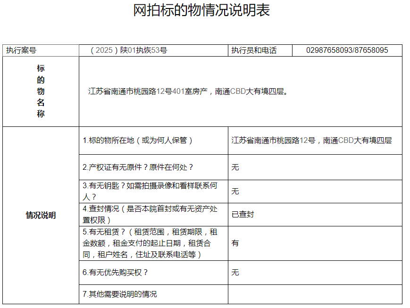Select the 已查封 answer cell
This screenshot has height=308, width=410.
(x=241, y=215)
